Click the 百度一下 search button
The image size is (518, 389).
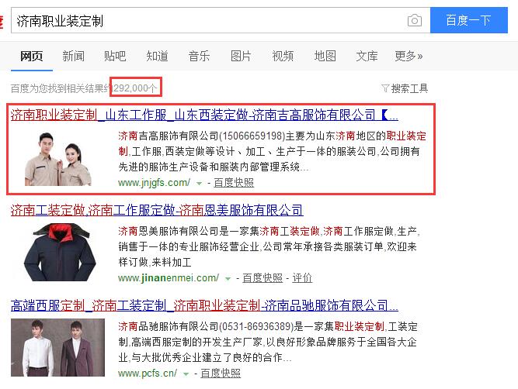pyautogui.click(x=468, y=20)
